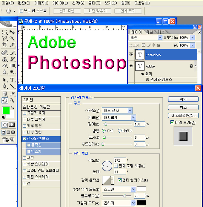Select the 아래로 direction radio button
The height and width of the screenshot is (207, 203).
[119, 131]
